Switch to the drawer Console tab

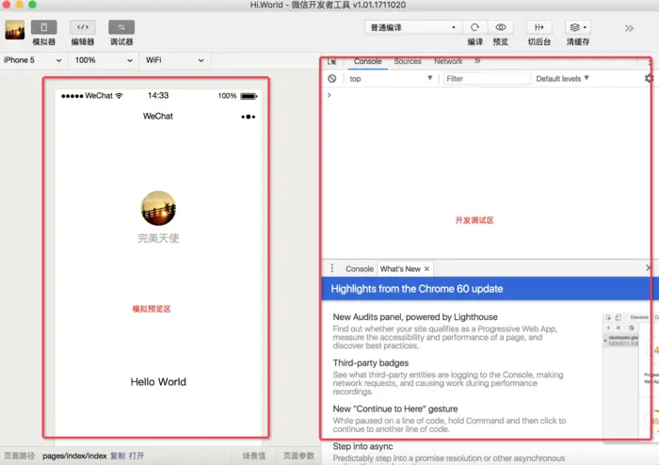click(x=360, y=269)
